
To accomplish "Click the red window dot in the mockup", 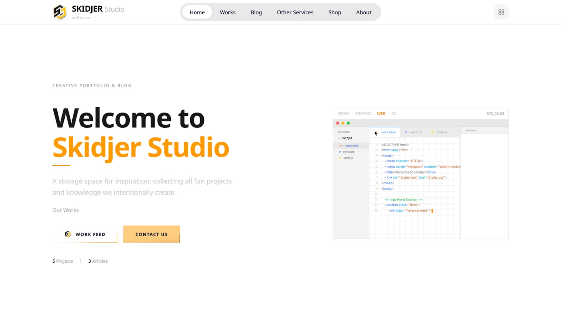I will coord(338,123).
